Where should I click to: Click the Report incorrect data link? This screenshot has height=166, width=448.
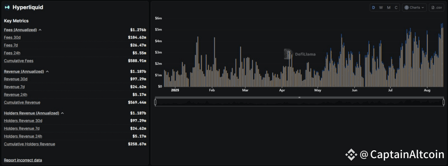[x=23, y=160]
